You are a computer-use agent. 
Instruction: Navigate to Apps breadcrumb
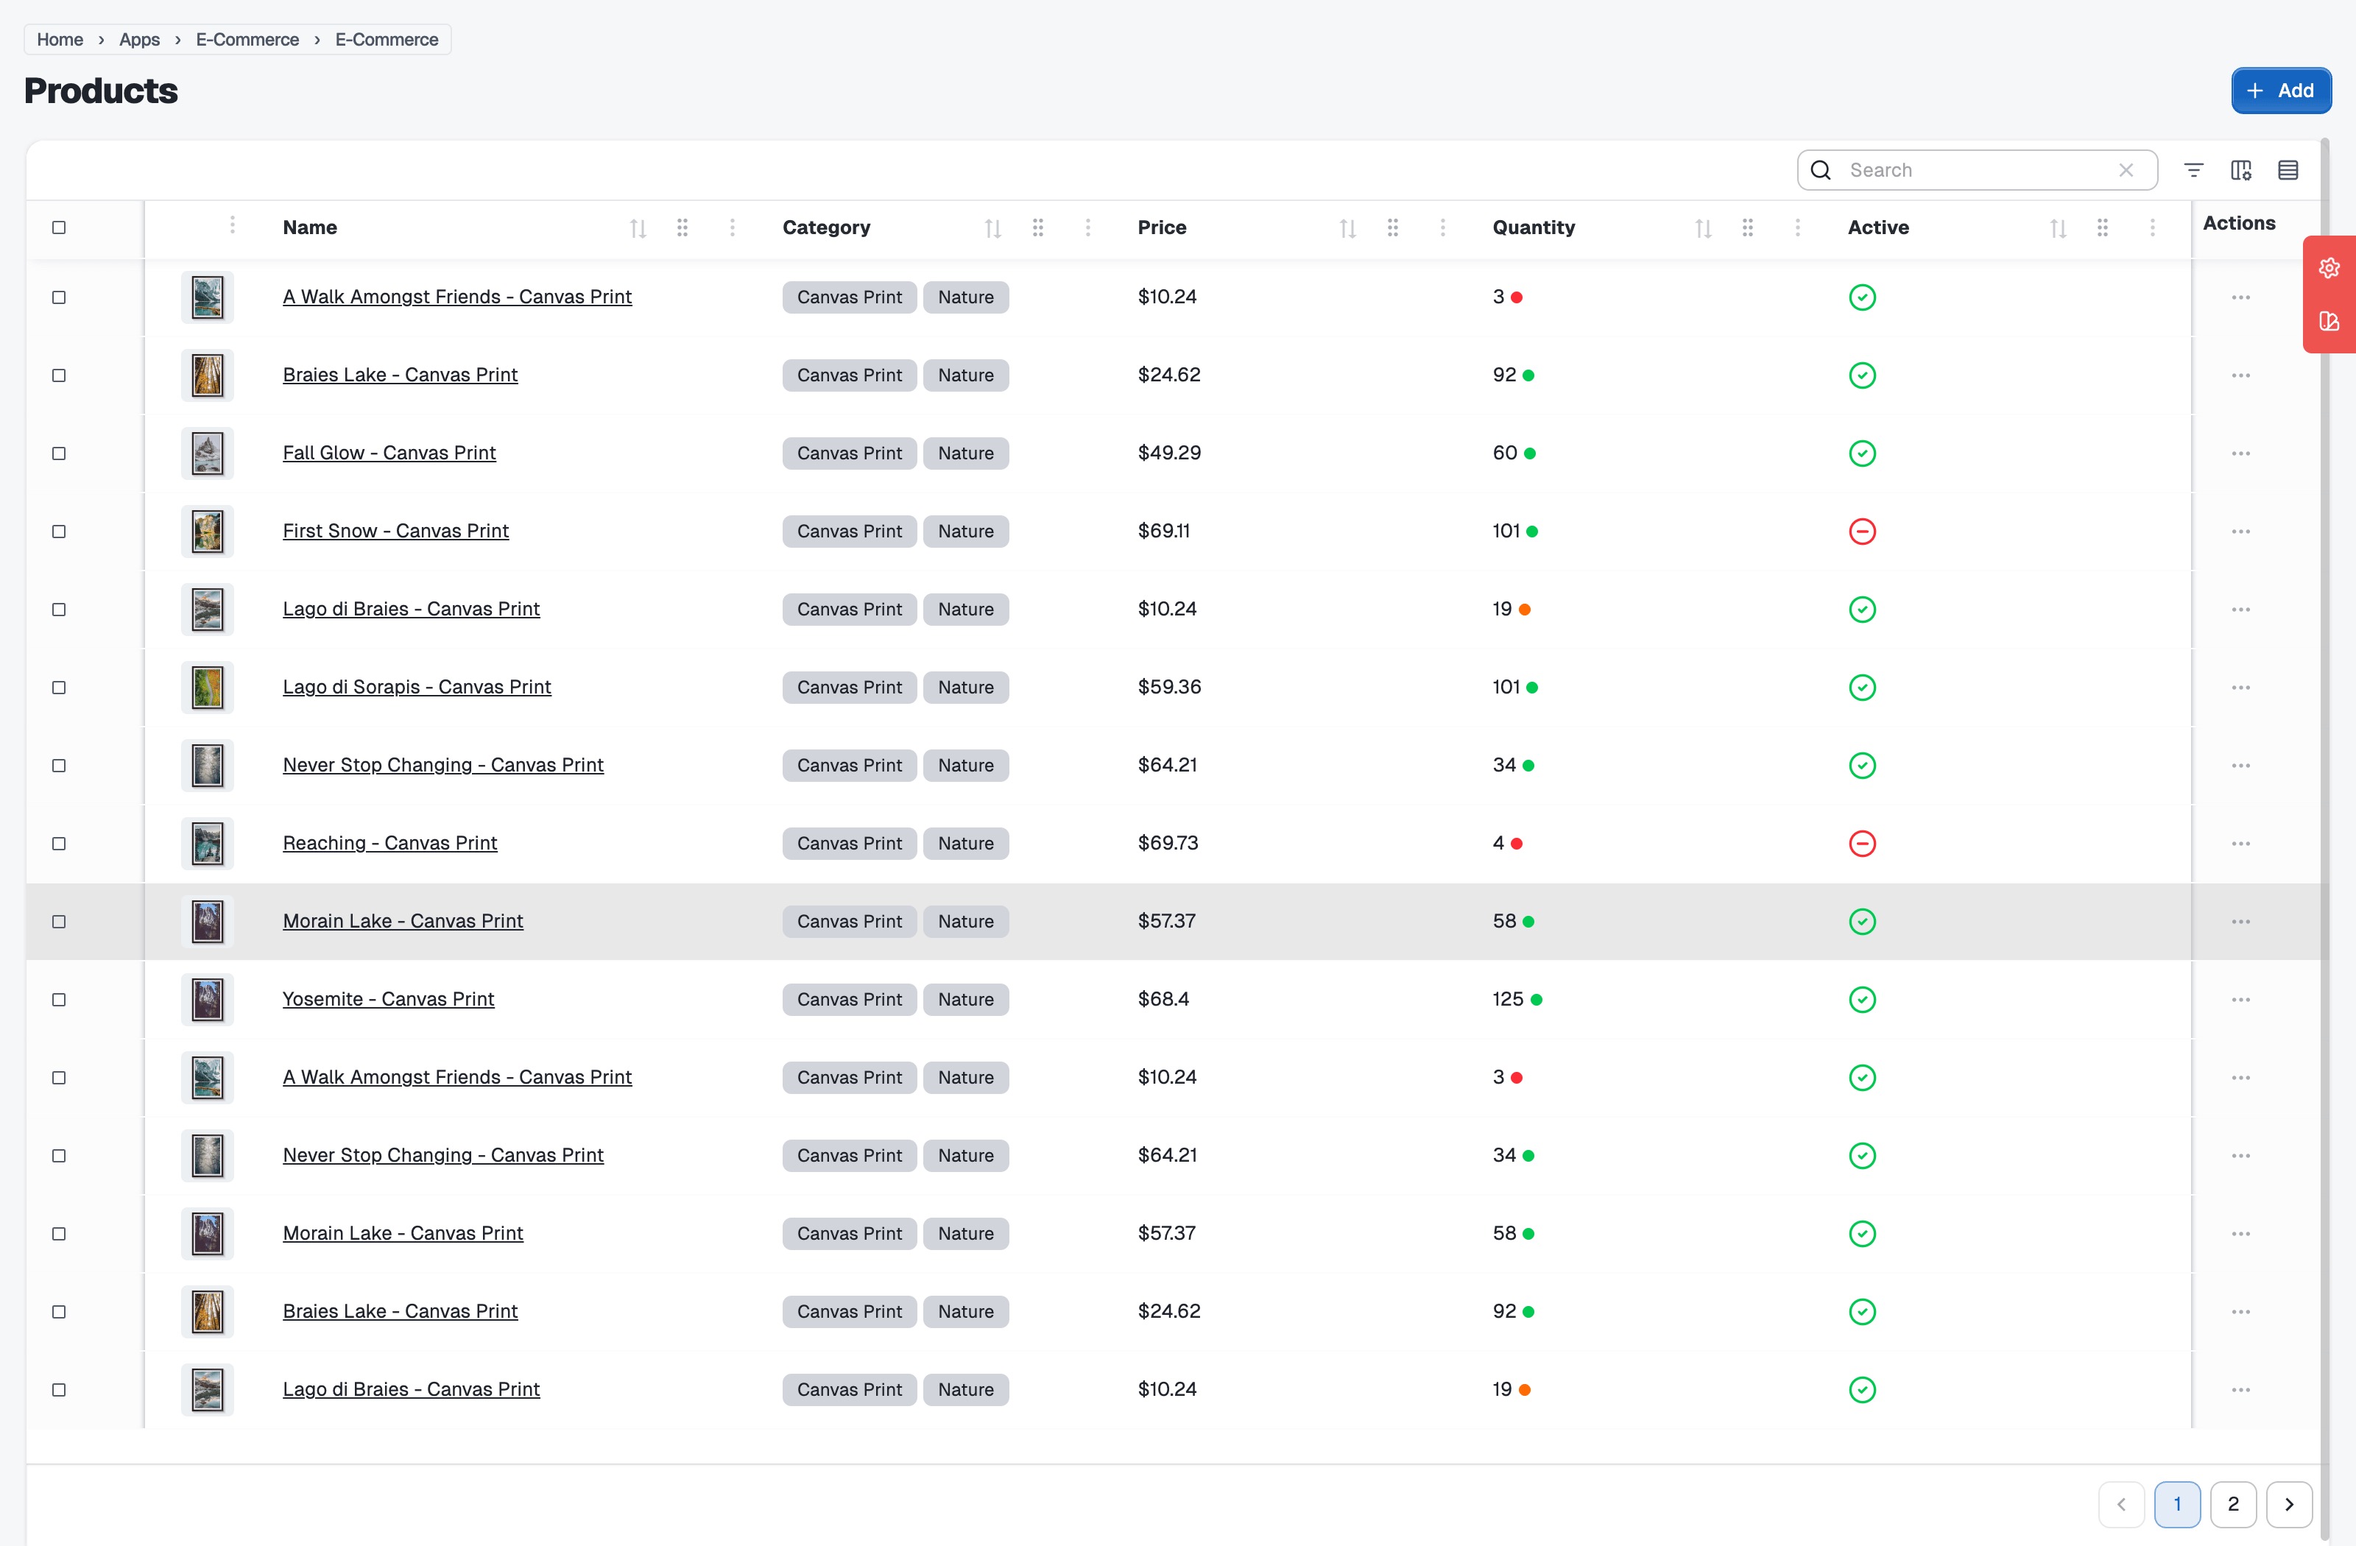[140, 40]
